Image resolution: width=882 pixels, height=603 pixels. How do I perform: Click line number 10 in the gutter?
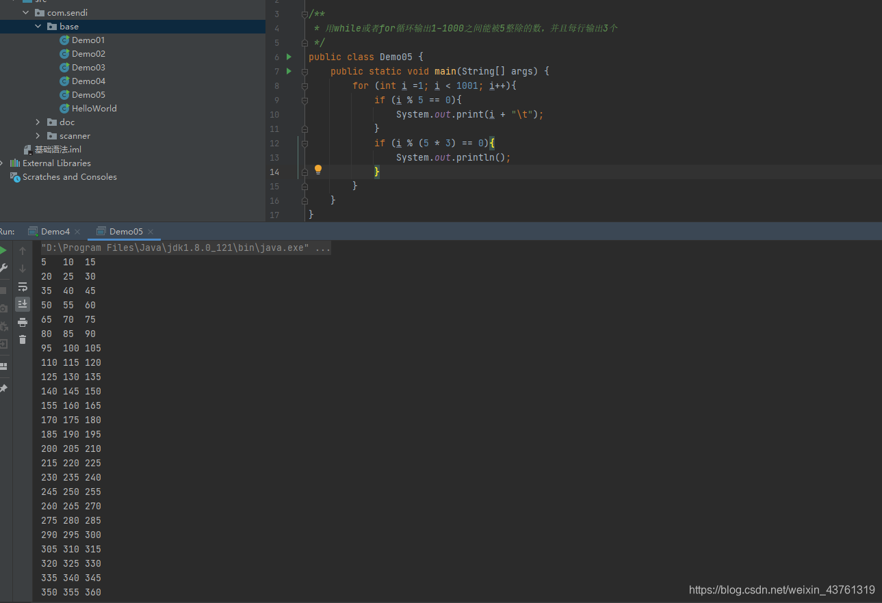coord(274,114)
